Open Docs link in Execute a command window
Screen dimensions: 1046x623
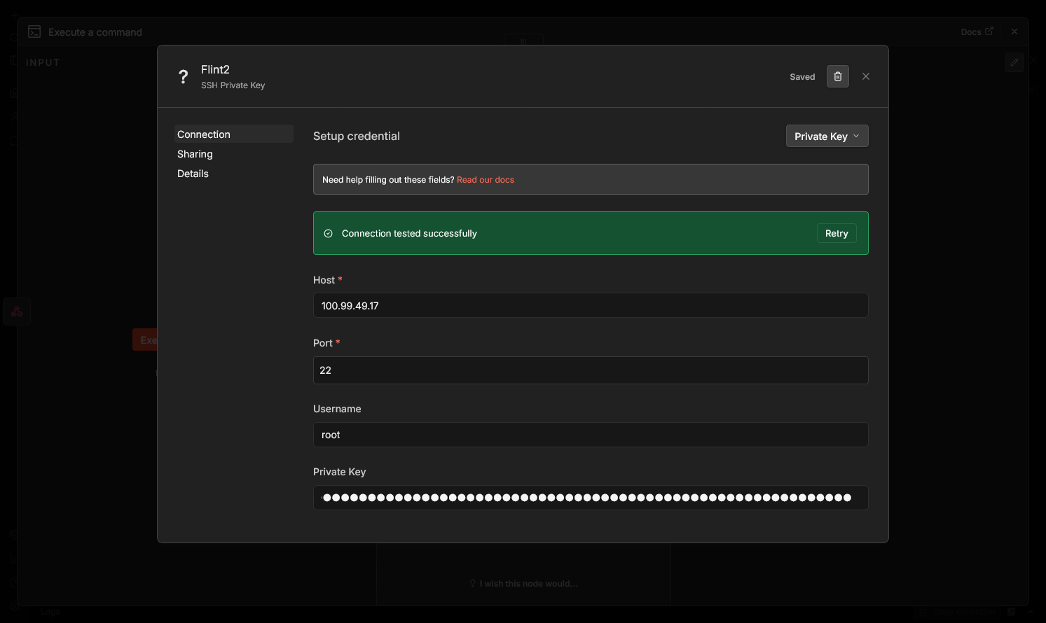pos(977,31)
